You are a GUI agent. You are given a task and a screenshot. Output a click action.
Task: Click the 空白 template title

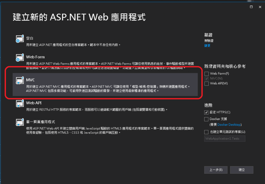point(30,38)
